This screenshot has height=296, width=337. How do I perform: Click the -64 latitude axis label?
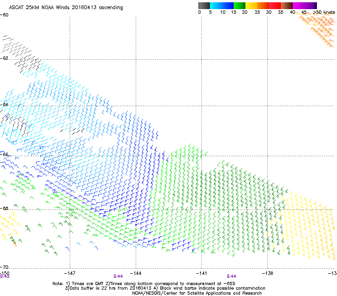(4, 104)
